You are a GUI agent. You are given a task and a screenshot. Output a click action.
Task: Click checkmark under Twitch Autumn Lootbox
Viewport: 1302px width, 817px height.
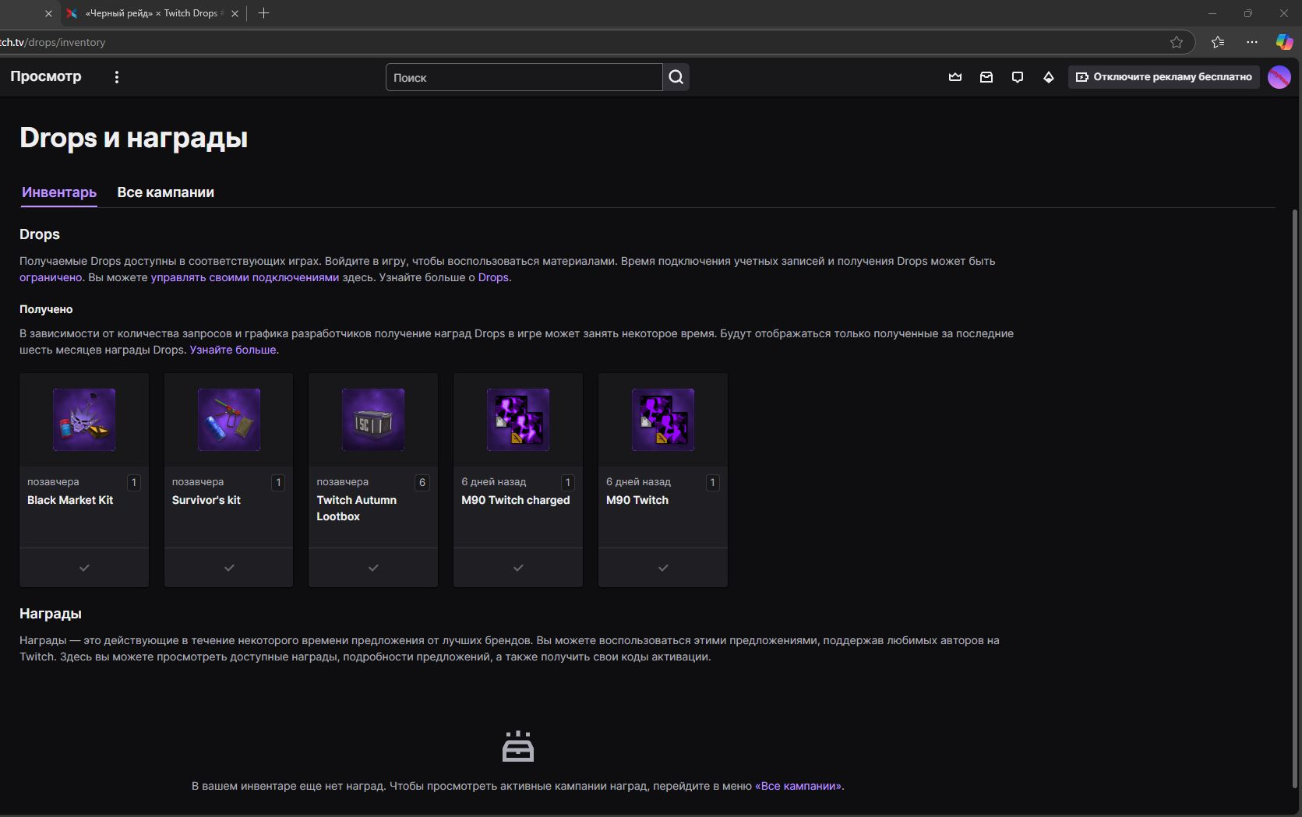pyautogui.click(x=373, y=568)
